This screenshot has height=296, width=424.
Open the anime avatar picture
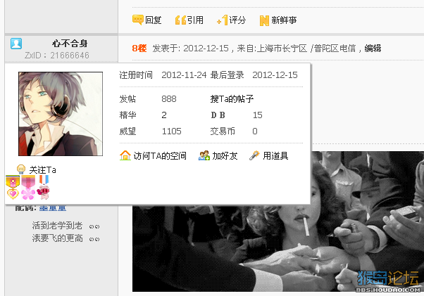[61, 114]
